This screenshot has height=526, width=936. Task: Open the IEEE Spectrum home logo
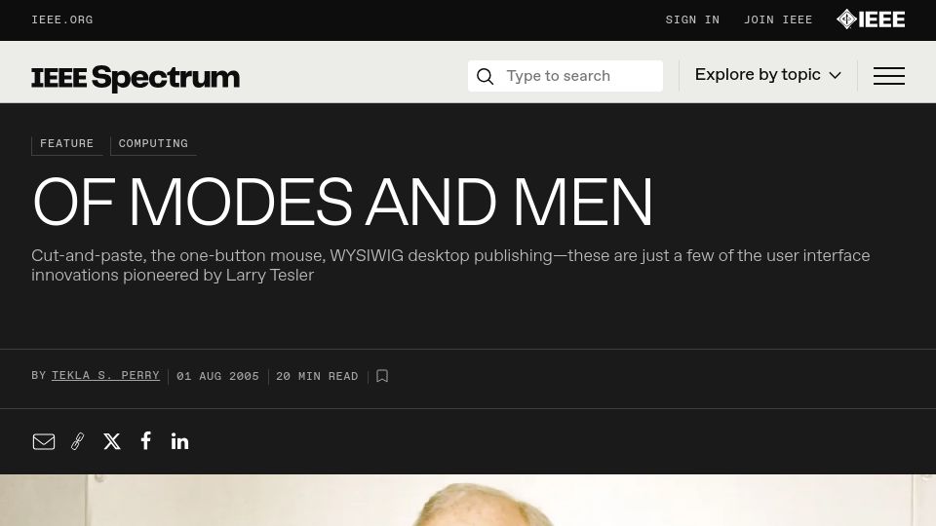(x=136, y=78)
